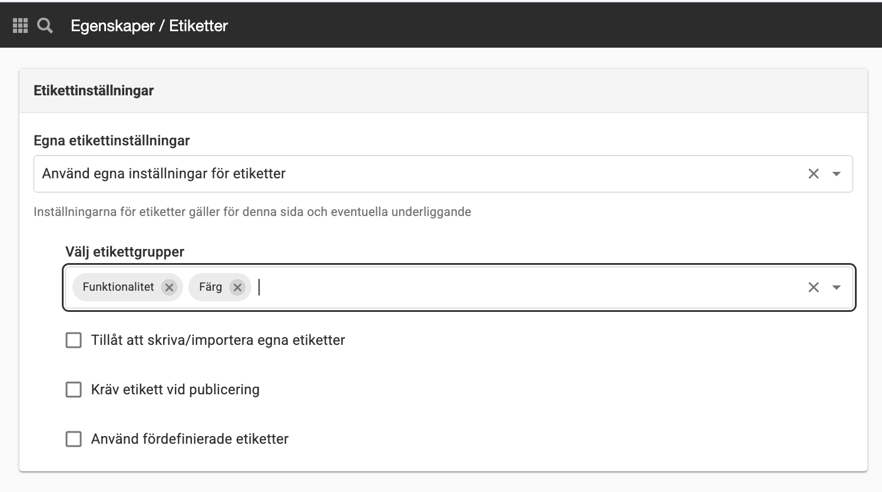The width and height of the screenshot is (882, 492).
Task: Click the 'Tillåt att skriva/importera egna etiketter' label
Action: (x=218, y=340)
